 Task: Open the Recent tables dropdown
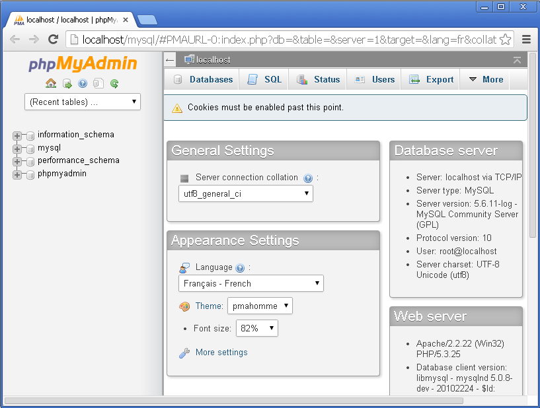pos(83,102)
